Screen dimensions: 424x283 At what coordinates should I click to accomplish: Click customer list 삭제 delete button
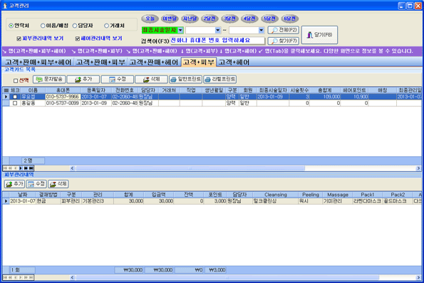(151, 79)
